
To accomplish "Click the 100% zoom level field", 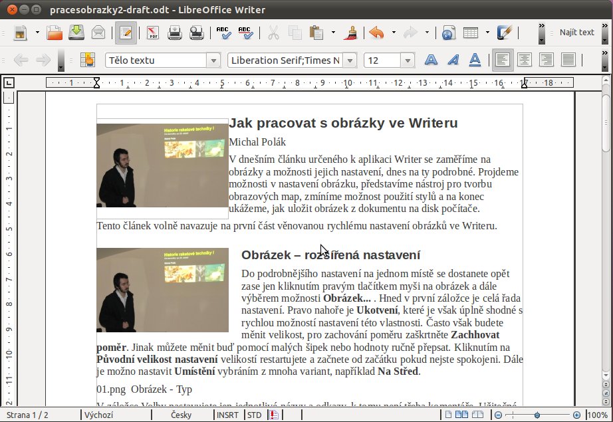I will pyautogui.click(x=597, y=415).
